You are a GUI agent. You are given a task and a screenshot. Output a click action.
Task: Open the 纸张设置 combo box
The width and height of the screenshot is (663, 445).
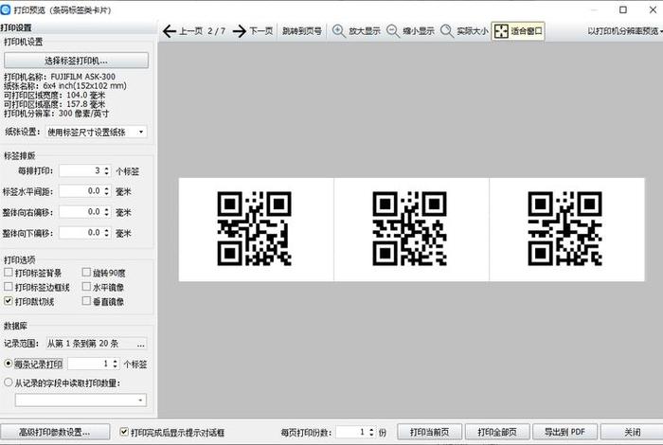click(x=96, y=132)
